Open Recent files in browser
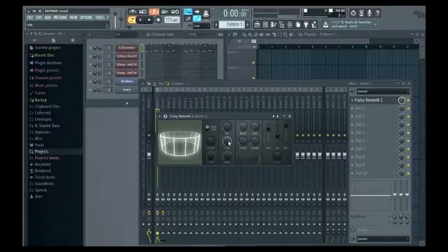The width and height of the screenshot is (448, 252). pos(44,55)
